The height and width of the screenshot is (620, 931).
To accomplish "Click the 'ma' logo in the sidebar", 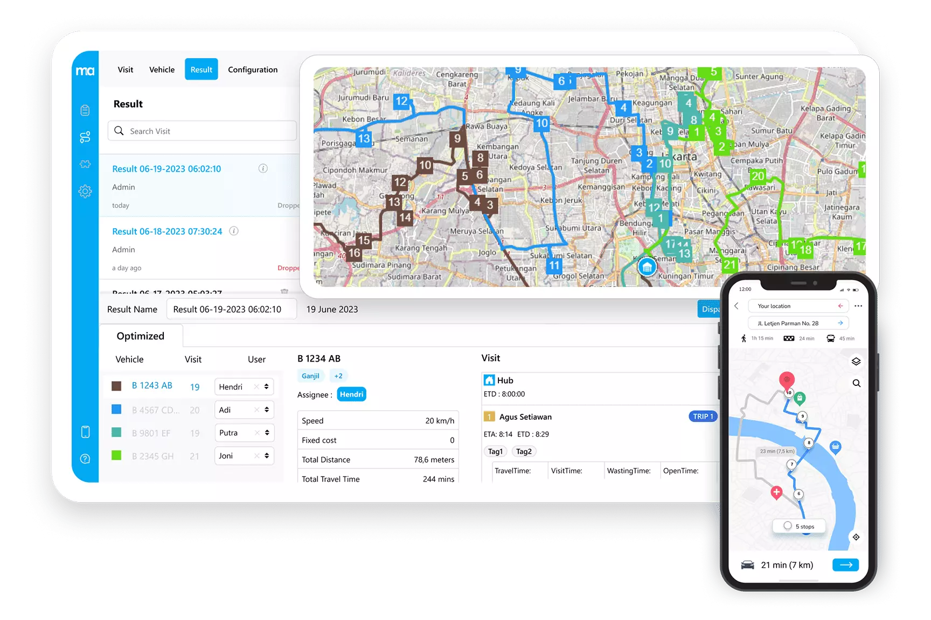I will 85,71.
